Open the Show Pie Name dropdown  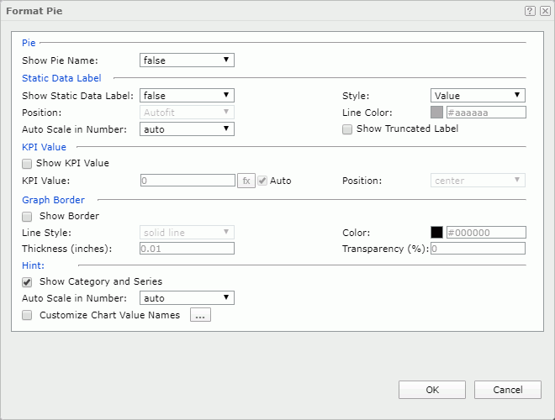pos(187,60)
